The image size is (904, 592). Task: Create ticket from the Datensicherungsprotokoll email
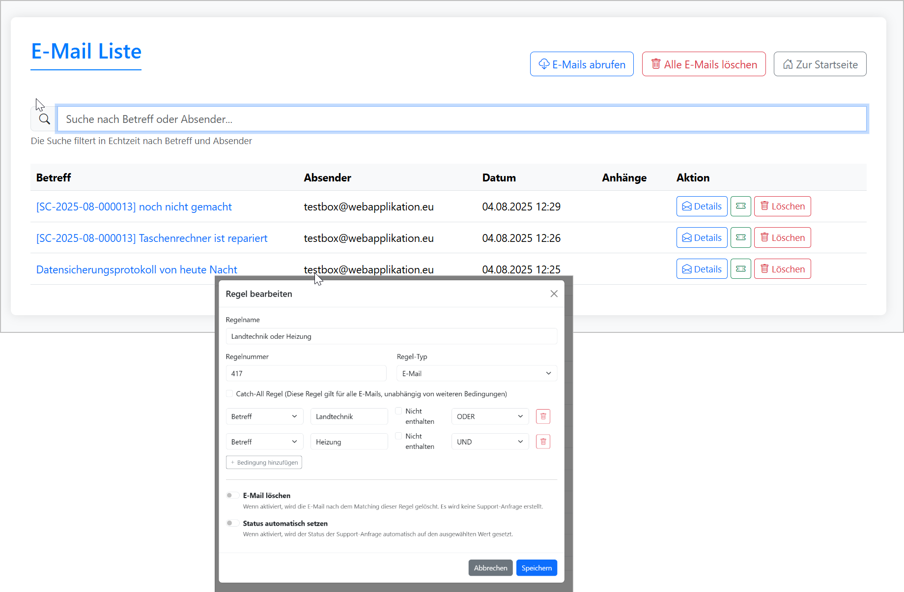click(740, 268)
